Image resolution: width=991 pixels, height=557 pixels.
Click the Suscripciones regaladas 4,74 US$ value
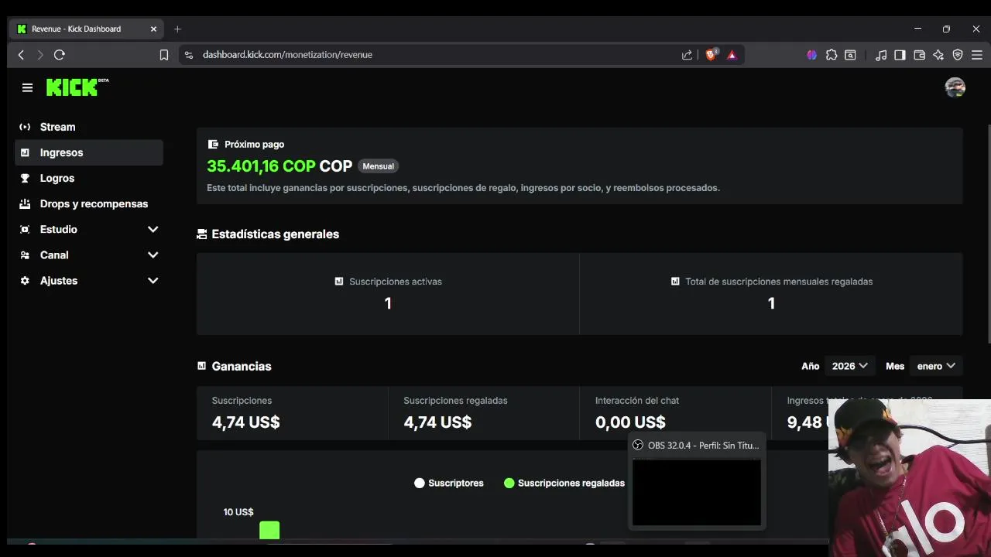tap(437, 422)
